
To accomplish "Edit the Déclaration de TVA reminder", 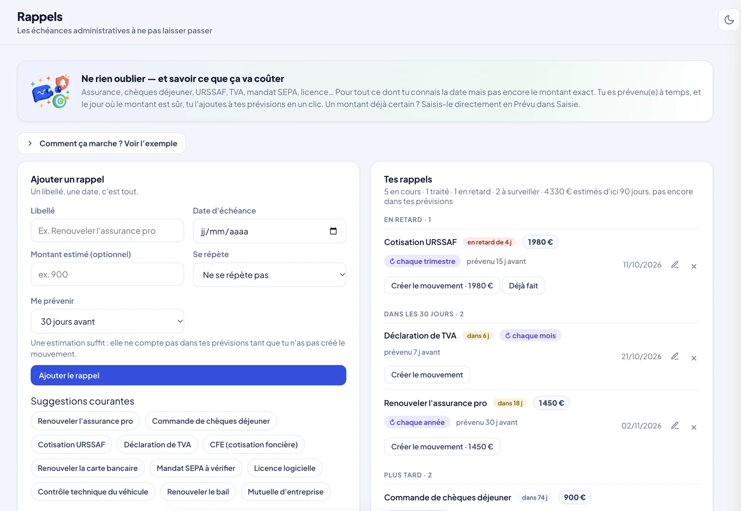I will (x=675, y=356).
